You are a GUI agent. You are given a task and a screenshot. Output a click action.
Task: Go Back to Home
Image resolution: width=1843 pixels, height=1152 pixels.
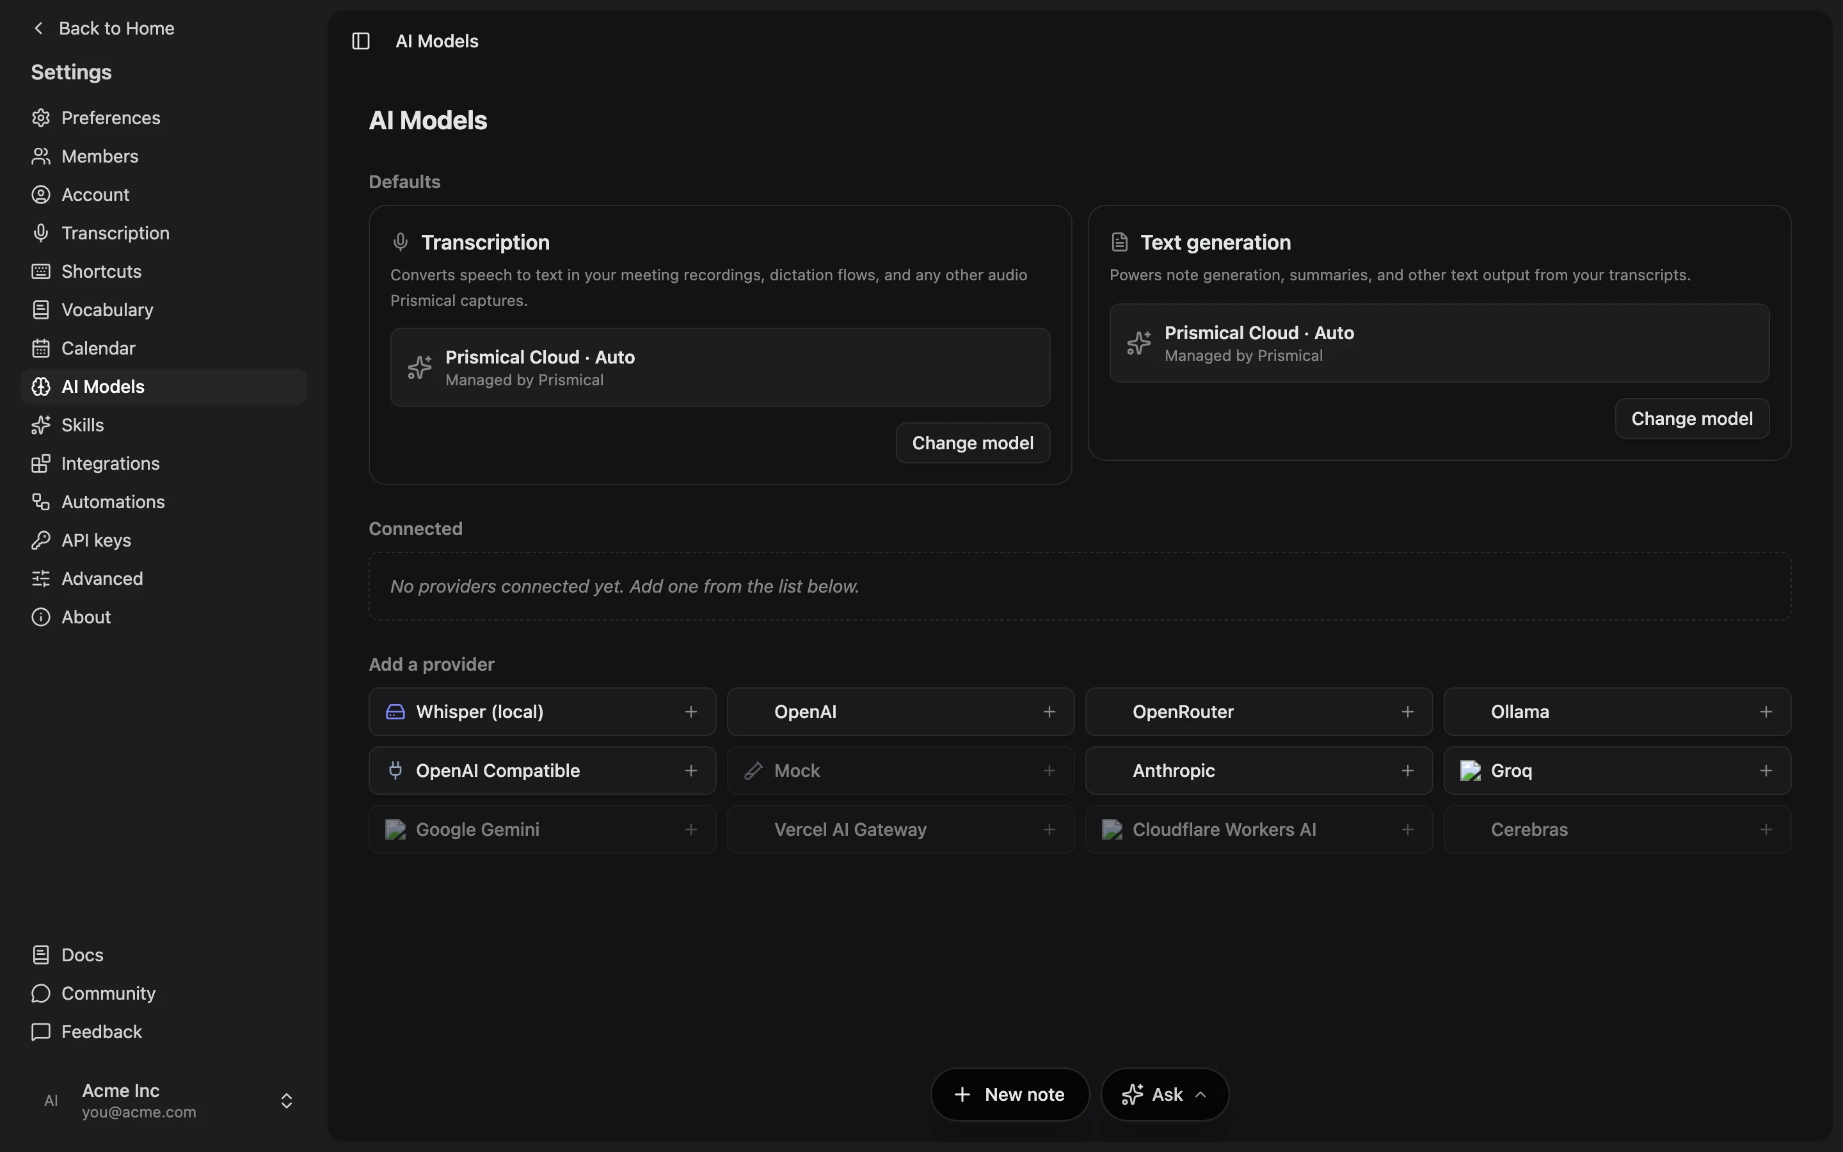pos(104,28)
